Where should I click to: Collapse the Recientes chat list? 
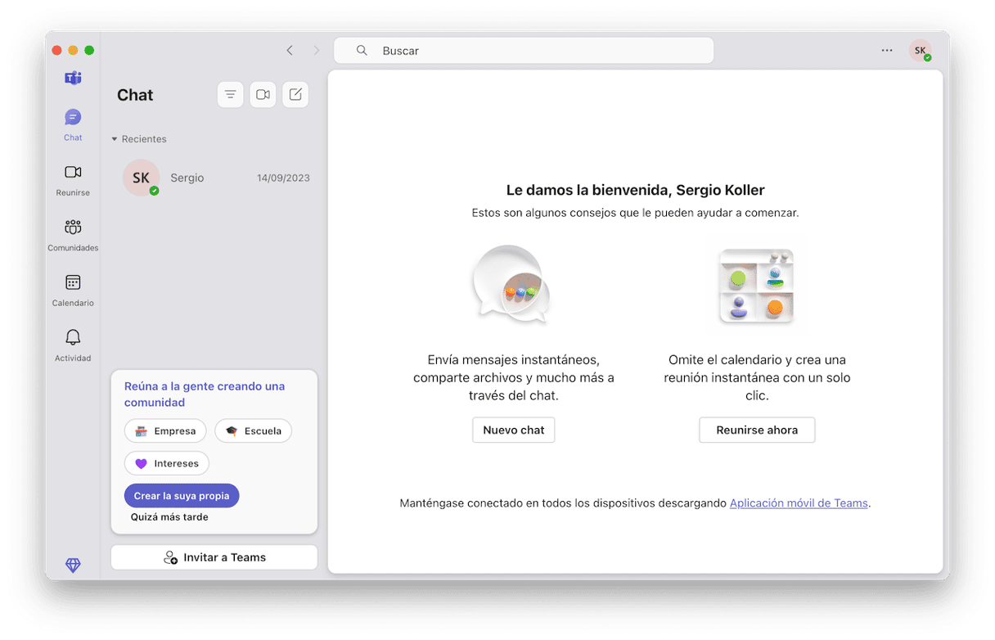[x=115, y=139]
